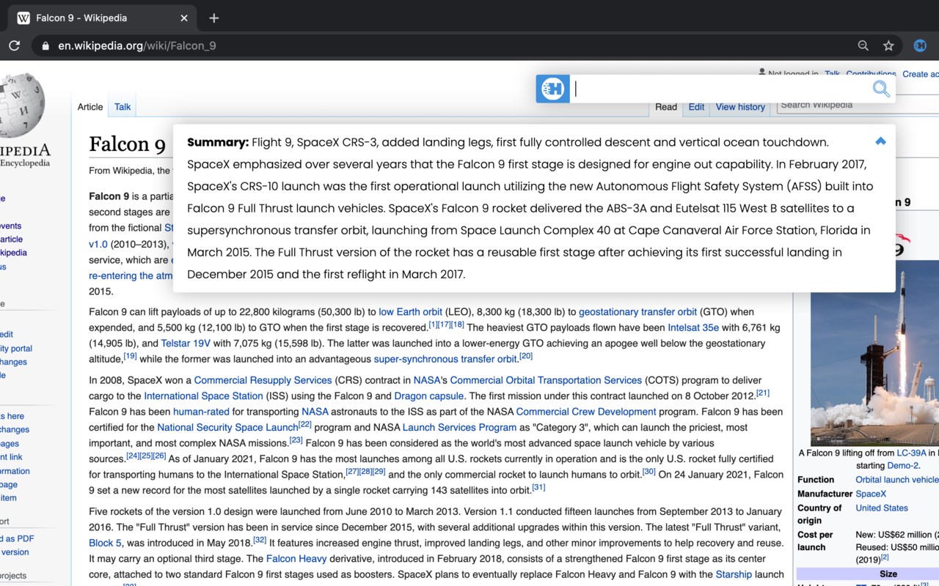
Task: Open the Commercial Crew Development link
Action: tap(586, 412)
